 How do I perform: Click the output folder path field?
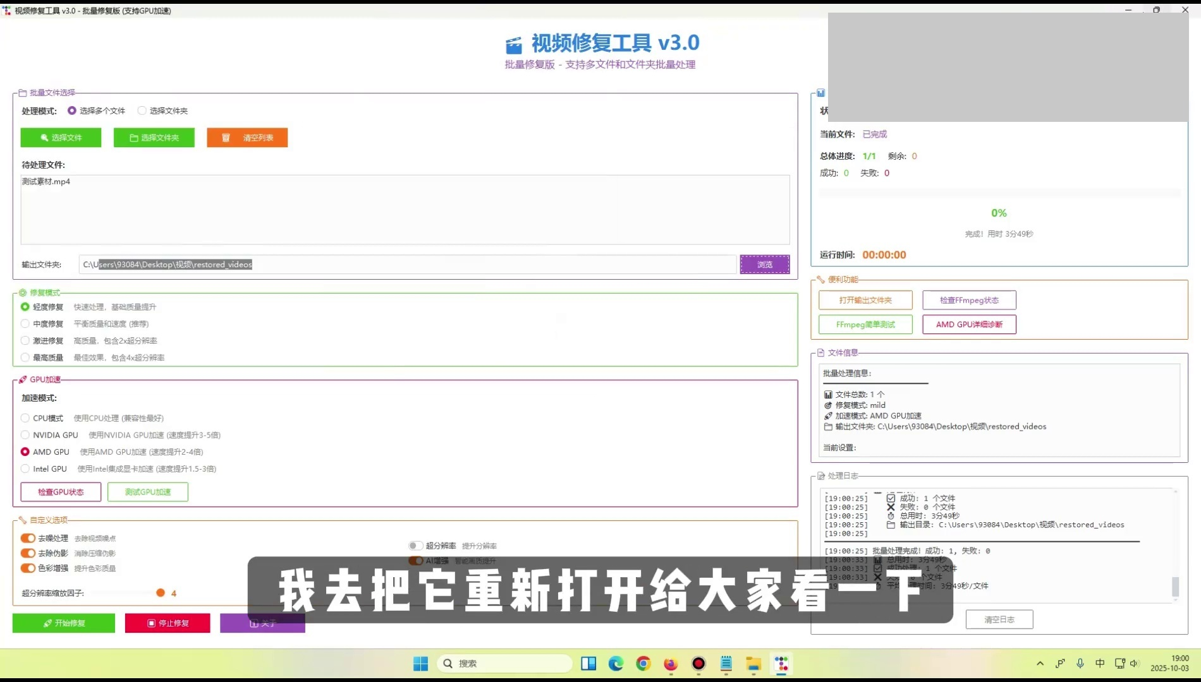pyautogui.click(x=408, y=265)
